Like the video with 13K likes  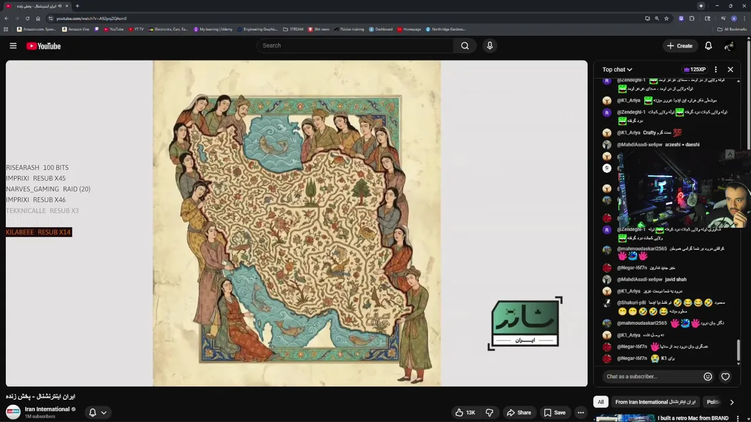point(466,413)
